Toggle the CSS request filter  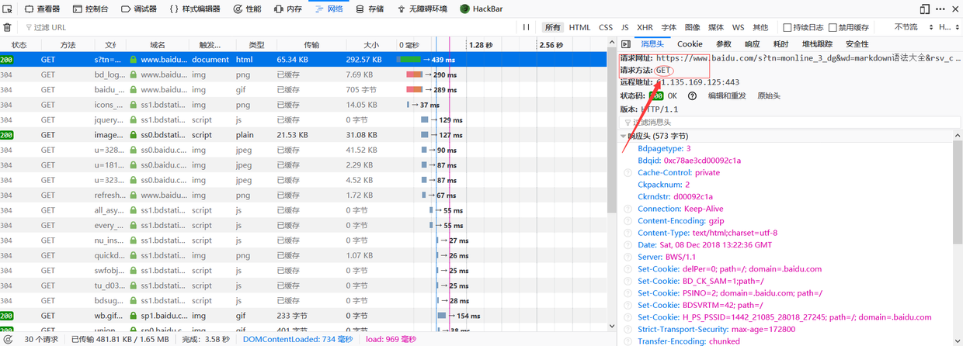click(606, 27)
